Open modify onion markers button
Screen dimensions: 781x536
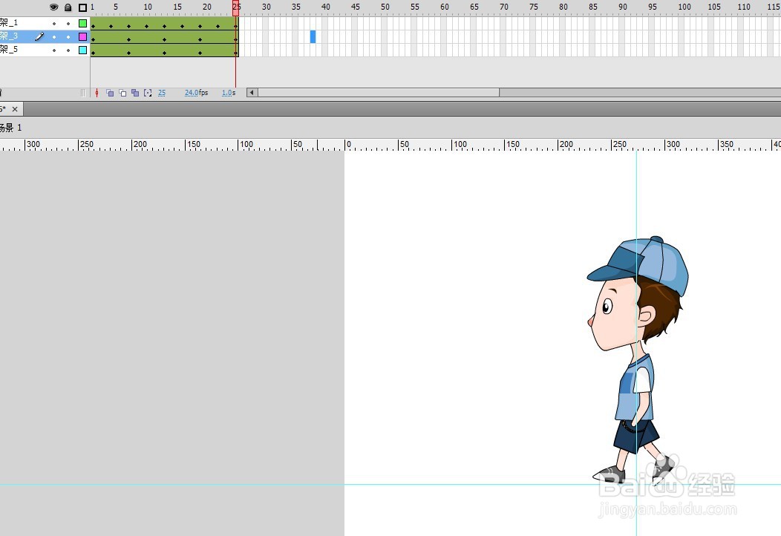click(x=148, y=93)
